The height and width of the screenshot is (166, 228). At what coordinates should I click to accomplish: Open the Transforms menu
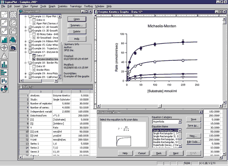[x=76, y=6]
